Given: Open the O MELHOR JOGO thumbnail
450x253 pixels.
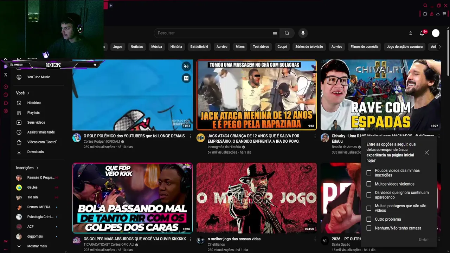Looking at the screenshot, I should (257, 198).
